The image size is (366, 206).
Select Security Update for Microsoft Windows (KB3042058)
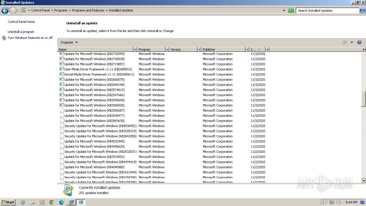[100, 136]
